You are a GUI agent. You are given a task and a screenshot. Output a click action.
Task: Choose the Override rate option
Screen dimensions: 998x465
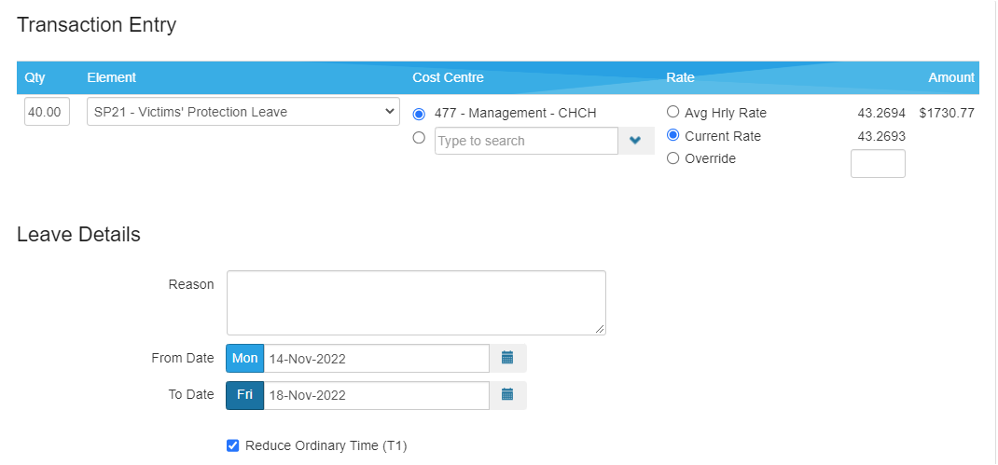click(x=672, y=158)
